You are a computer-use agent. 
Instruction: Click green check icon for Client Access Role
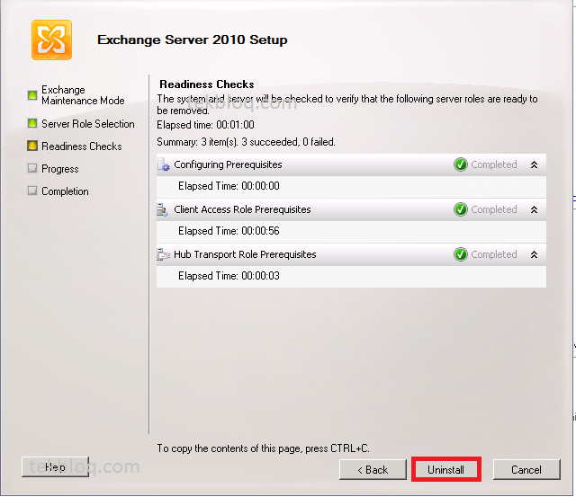point(460,209)
